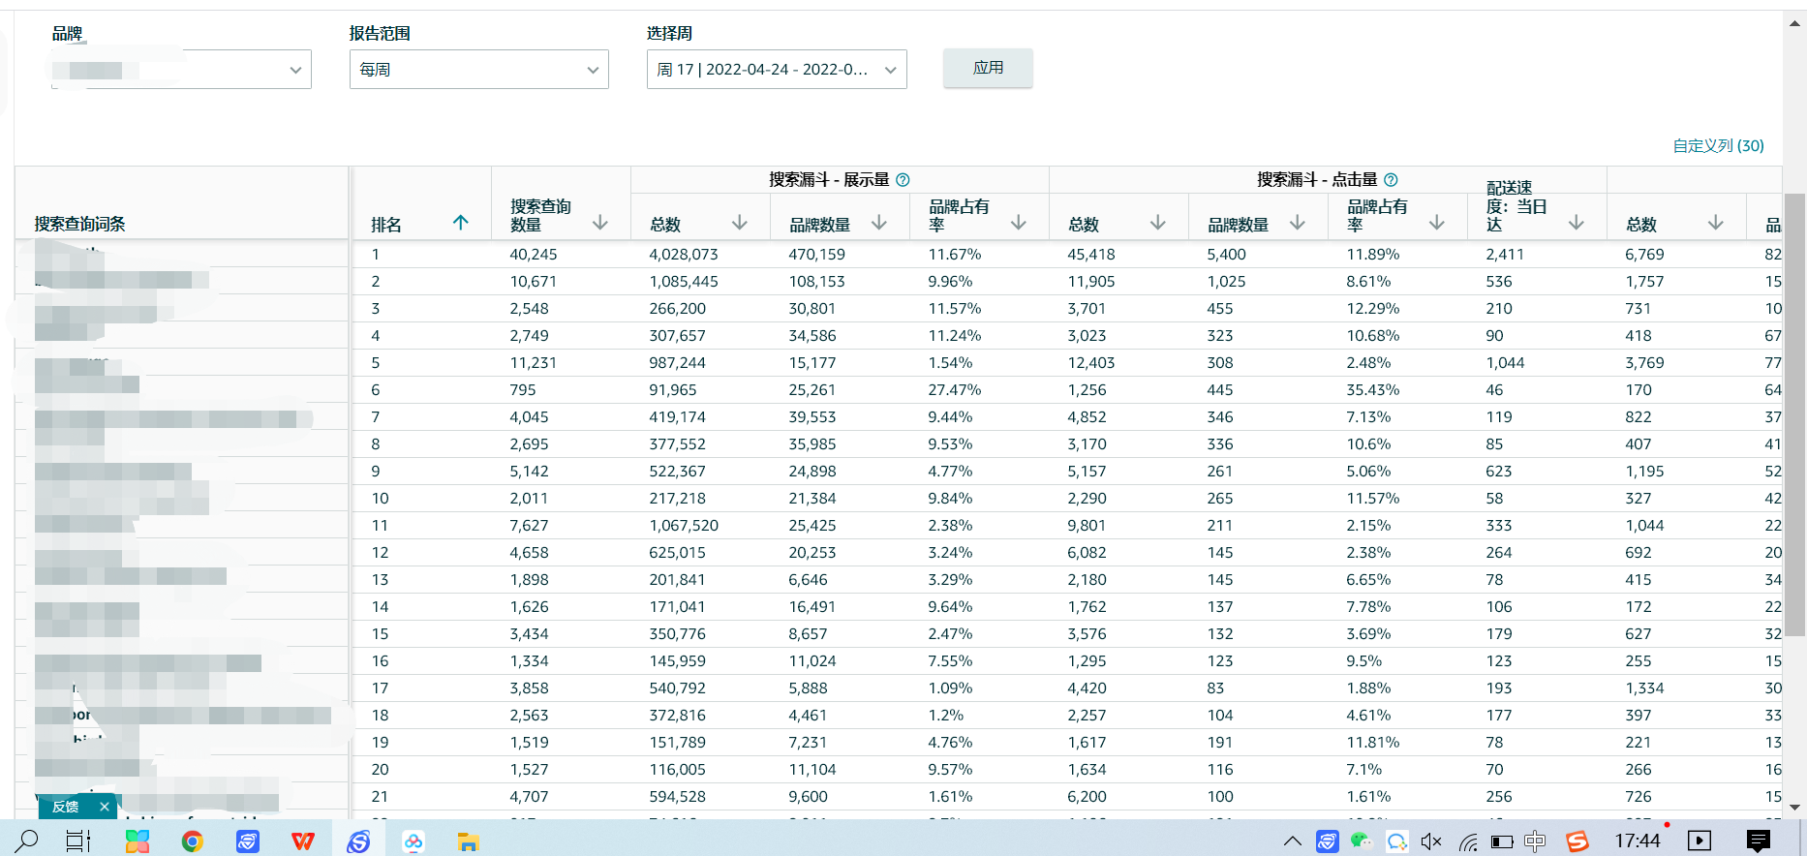This screenshot has height=856, width=1807.
Task: Click the 反馈 feedback button
Action: click(x=66, y=807)
